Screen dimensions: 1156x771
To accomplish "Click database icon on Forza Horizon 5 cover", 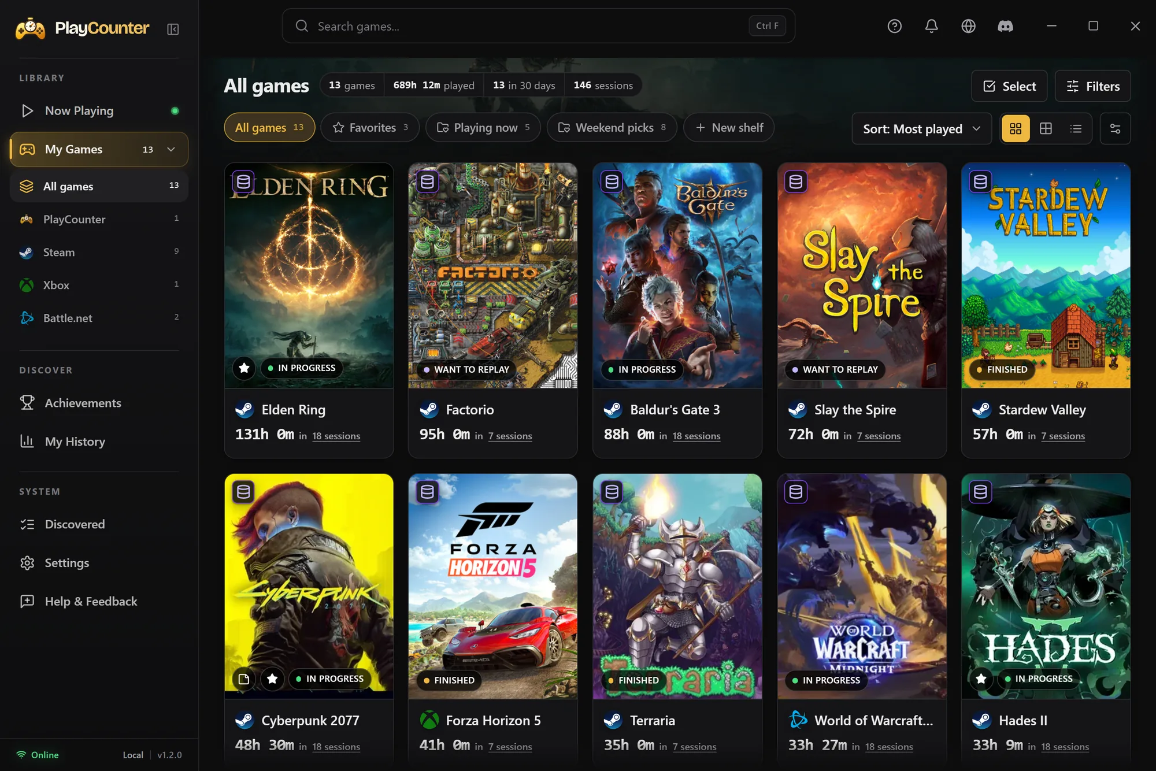I will [428, 492].
